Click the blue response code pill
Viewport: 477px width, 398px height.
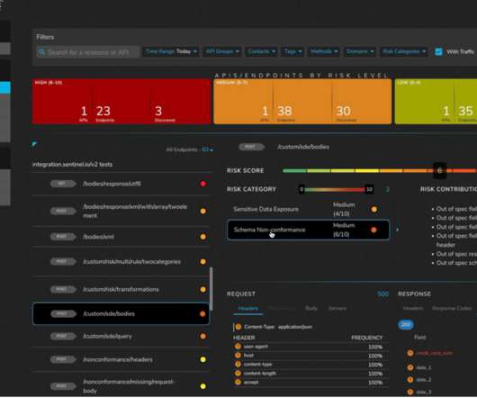pos(406,325)
